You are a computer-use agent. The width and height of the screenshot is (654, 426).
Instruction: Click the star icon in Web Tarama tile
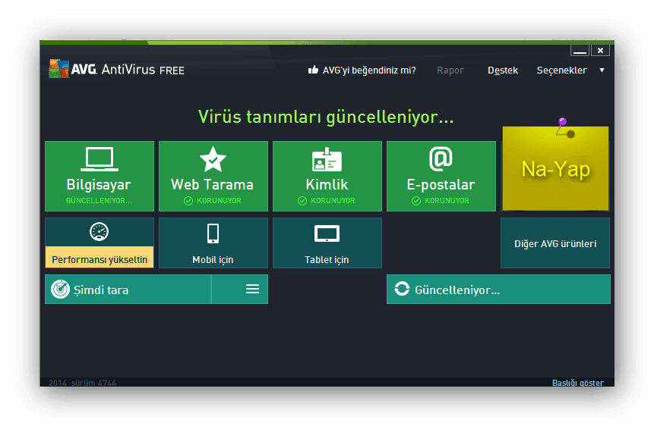tap(213, 159)
